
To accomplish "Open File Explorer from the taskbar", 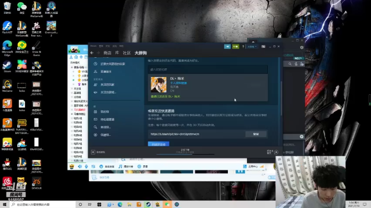I will 129,205.
